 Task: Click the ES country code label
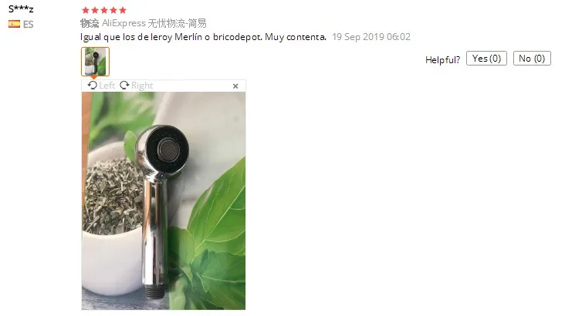point(28,25)
